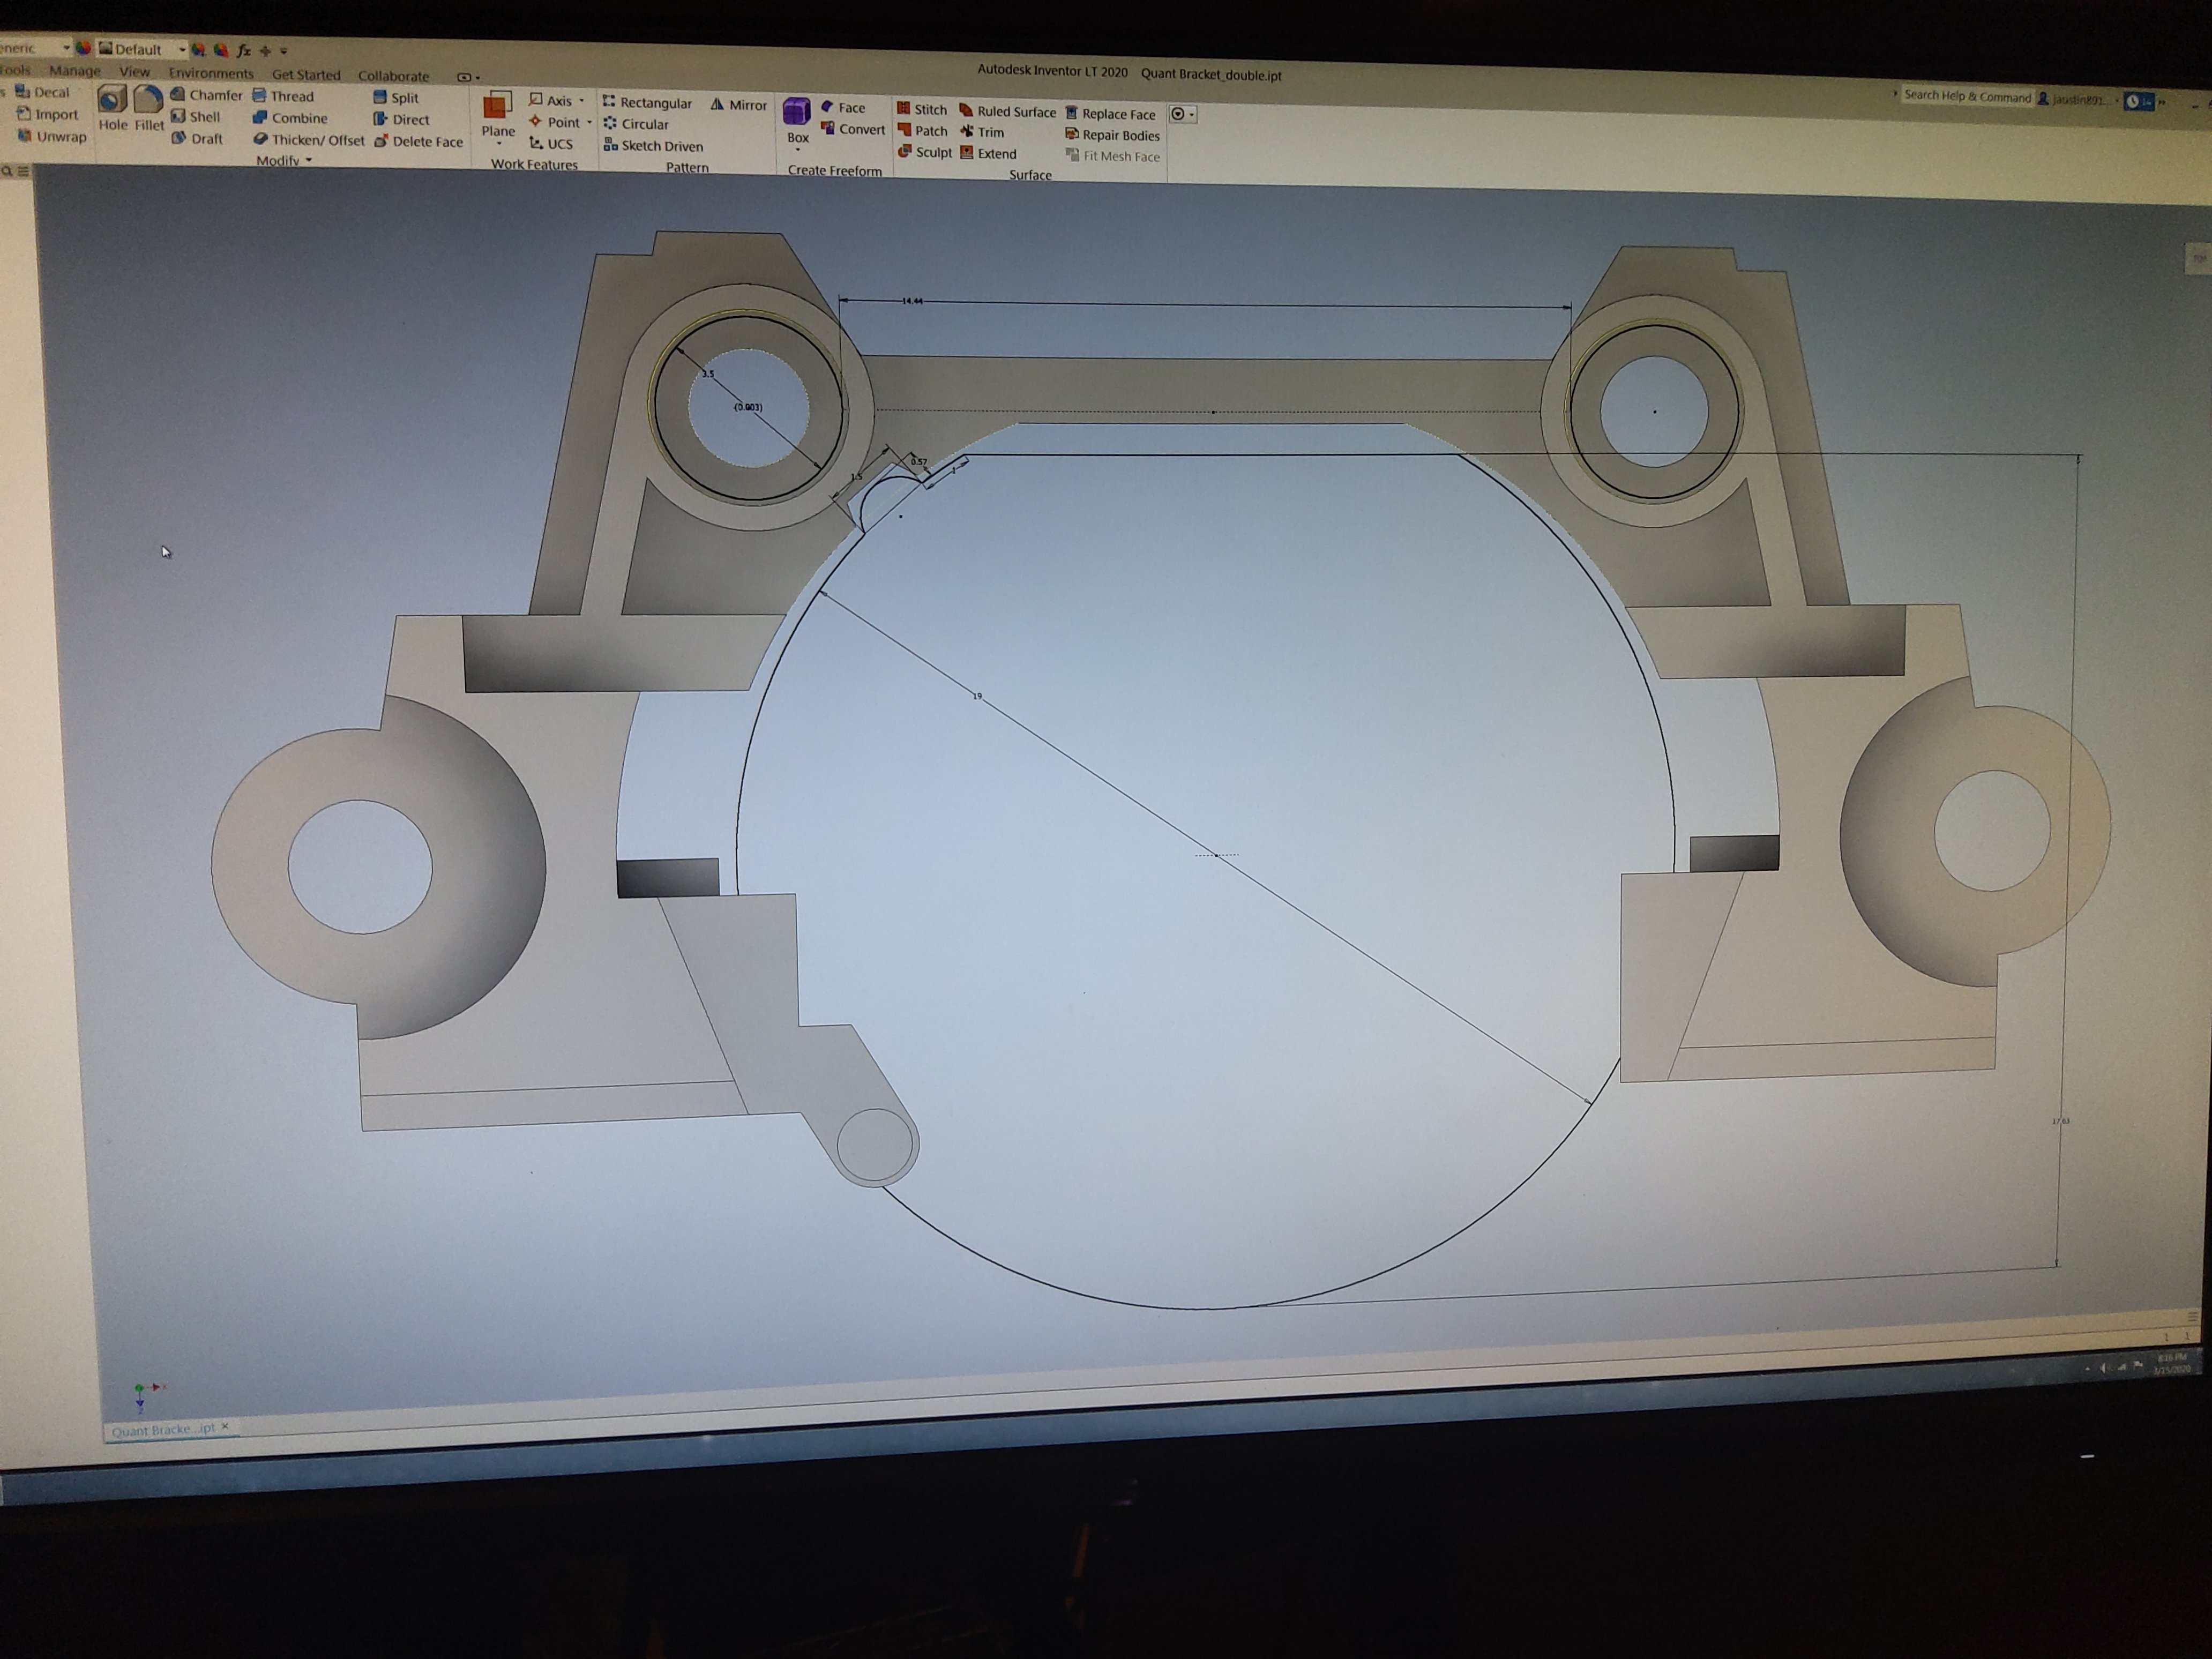Screen dimensions: 2212x1659
Task: Click the 14.44 dimension value
Action: (912, 301)
